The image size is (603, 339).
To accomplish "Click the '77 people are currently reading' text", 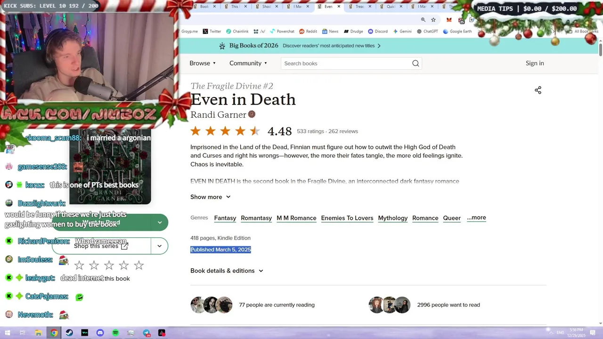I will (277, 305).
